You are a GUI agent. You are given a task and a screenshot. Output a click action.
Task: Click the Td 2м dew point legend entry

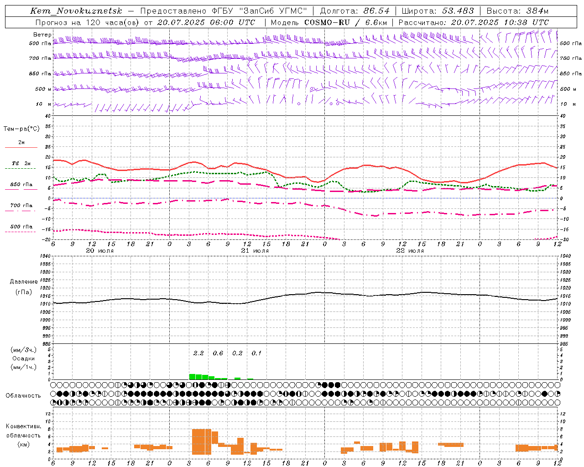pos(21,163)
